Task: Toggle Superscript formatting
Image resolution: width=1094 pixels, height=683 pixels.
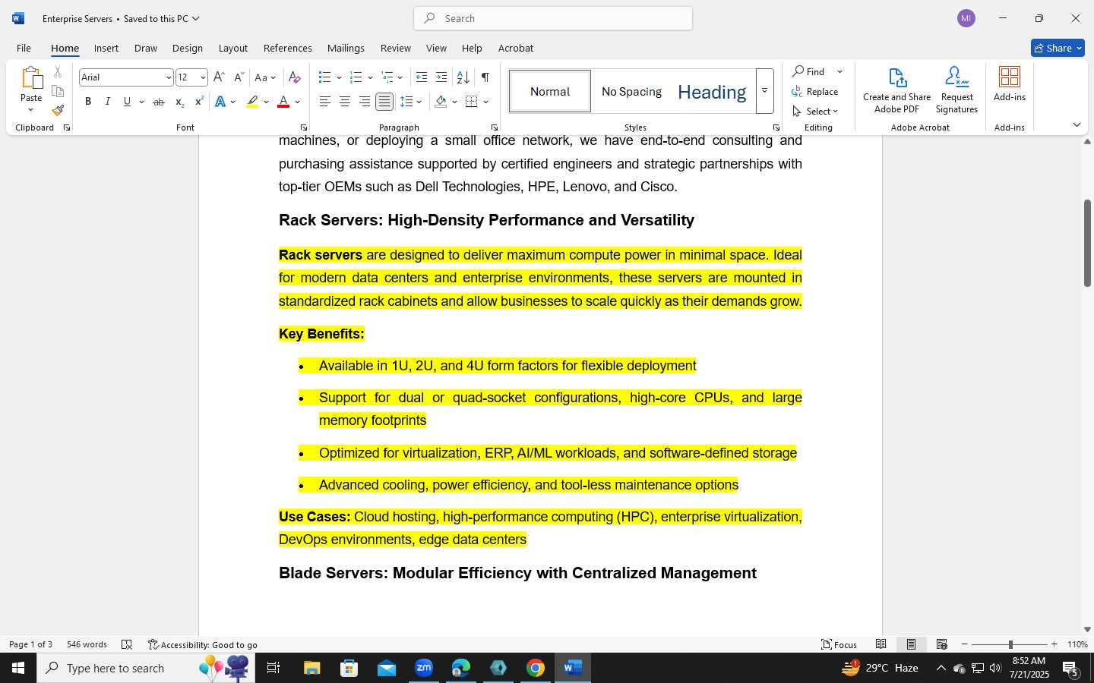Action: click(199, 102)
